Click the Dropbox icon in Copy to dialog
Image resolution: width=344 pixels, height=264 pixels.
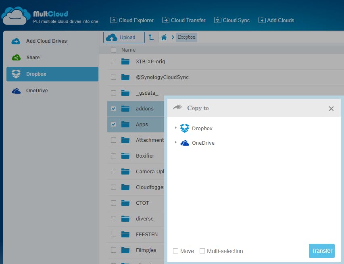185,128
